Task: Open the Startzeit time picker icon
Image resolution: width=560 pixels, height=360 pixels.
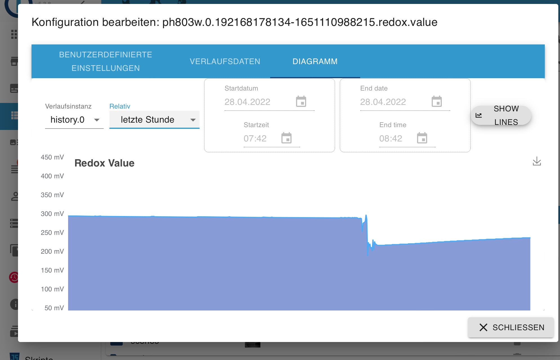Action: (286, 138)
